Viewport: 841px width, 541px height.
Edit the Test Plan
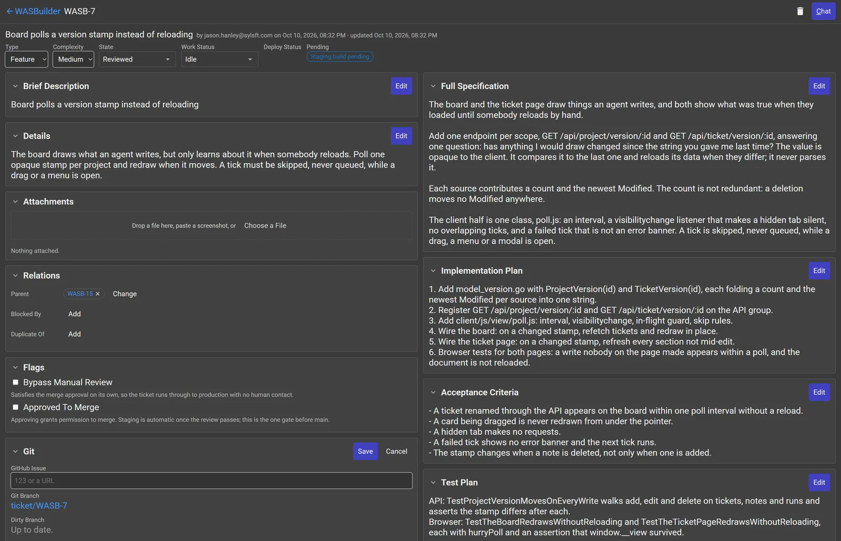819,483
